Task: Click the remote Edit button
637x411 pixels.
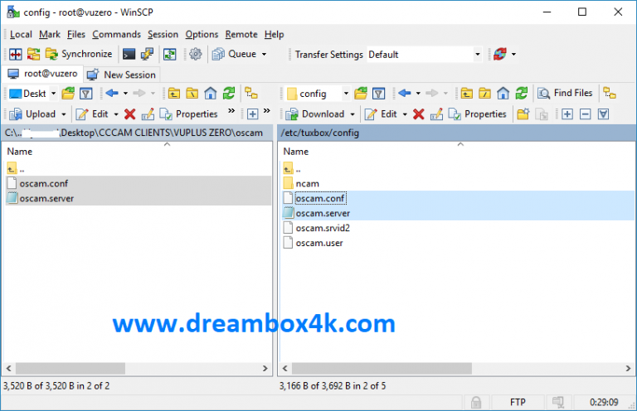Action: pyautogui.click(x=381, y=114)
